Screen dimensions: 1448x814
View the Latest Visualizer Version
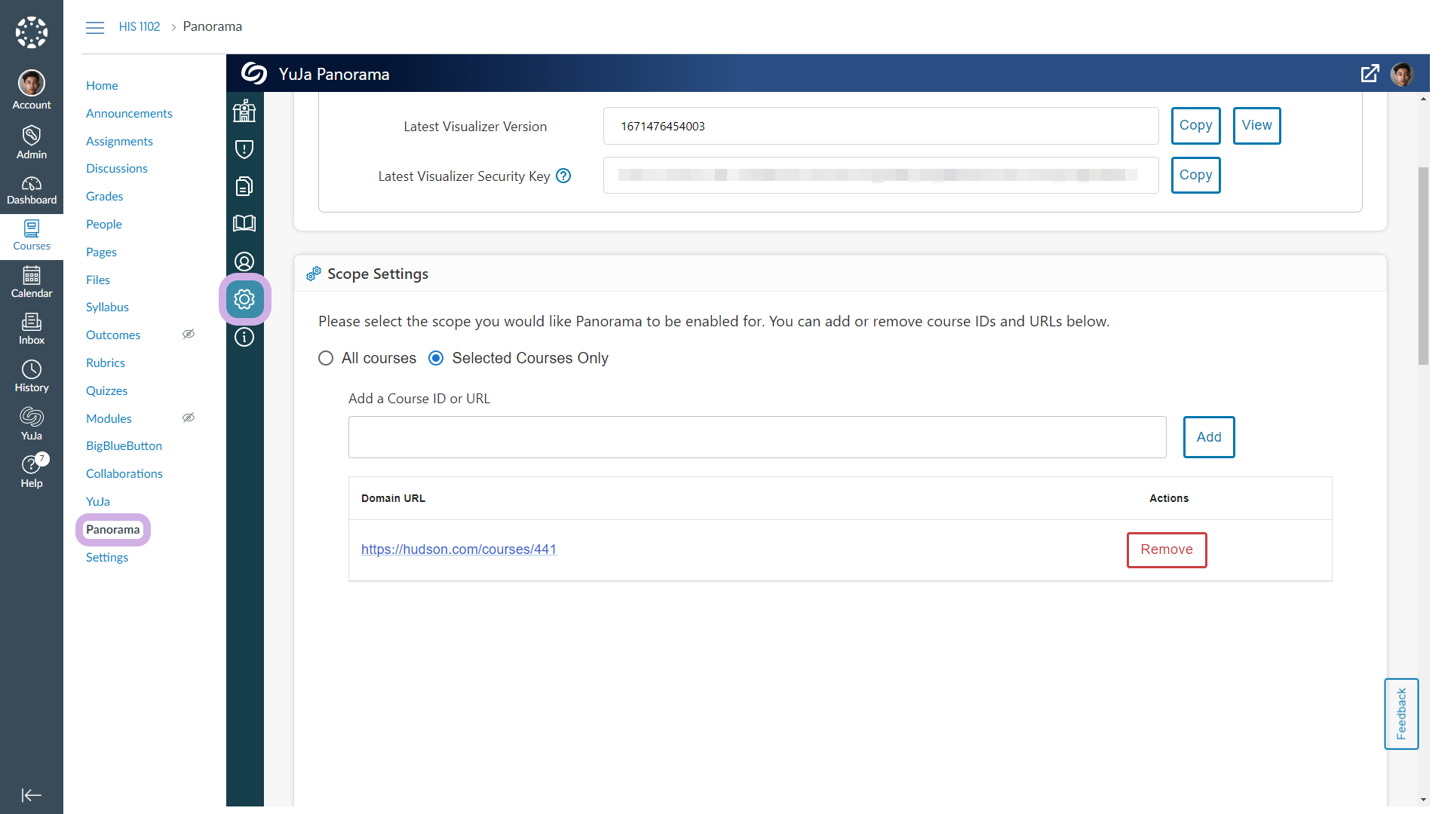pos(1256,125)
